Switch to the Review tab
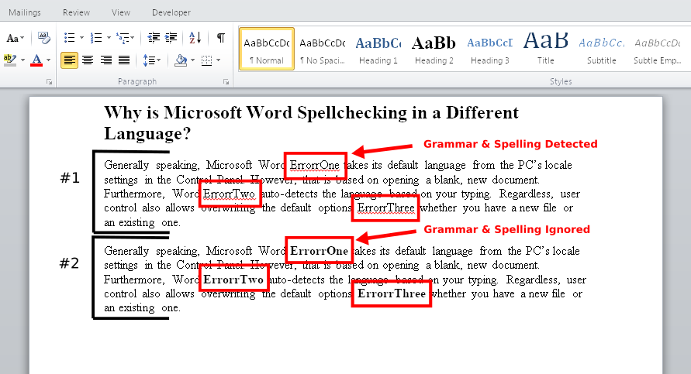The width and height of the screenshot is (691, 374). pos(76,12)
